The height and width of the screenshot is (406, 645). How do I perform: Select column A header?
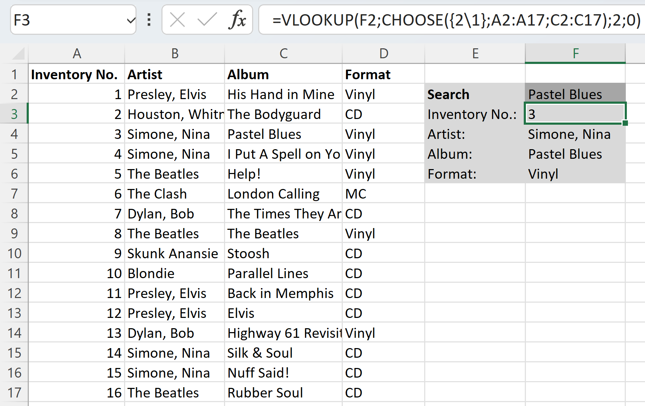click(x=76, y=54)
